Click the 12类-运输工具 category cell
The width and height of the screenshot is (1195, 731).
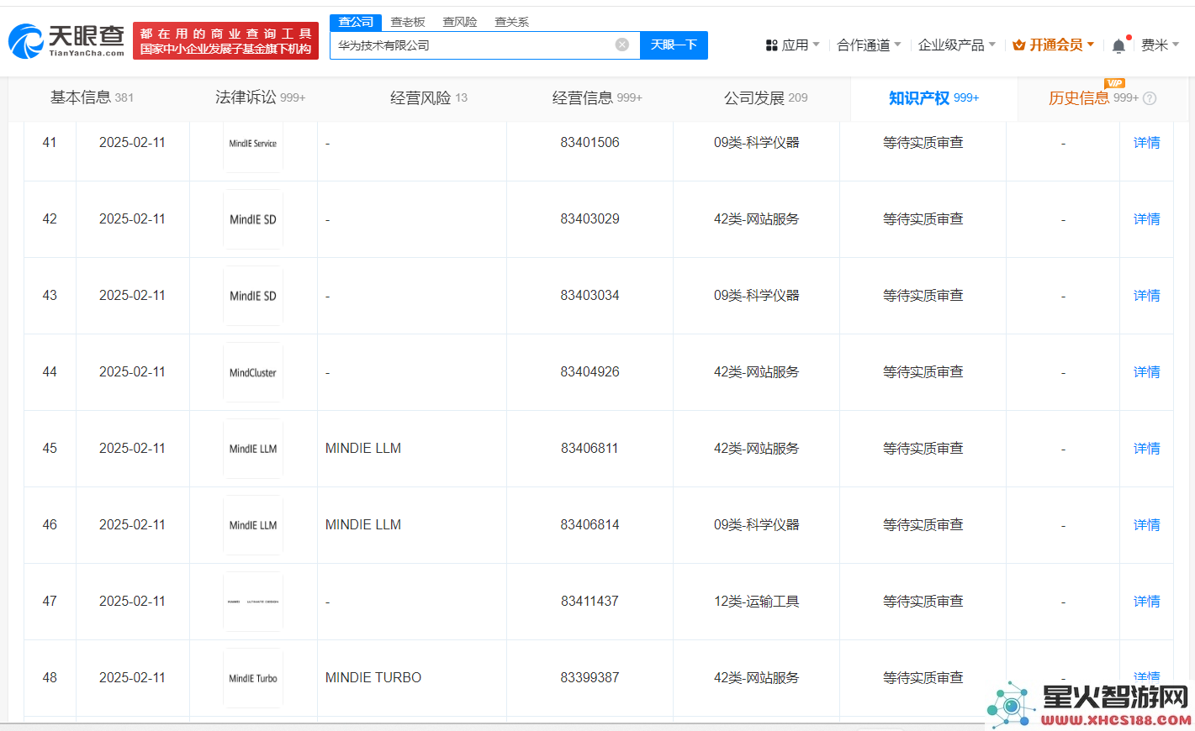[756, 602]
